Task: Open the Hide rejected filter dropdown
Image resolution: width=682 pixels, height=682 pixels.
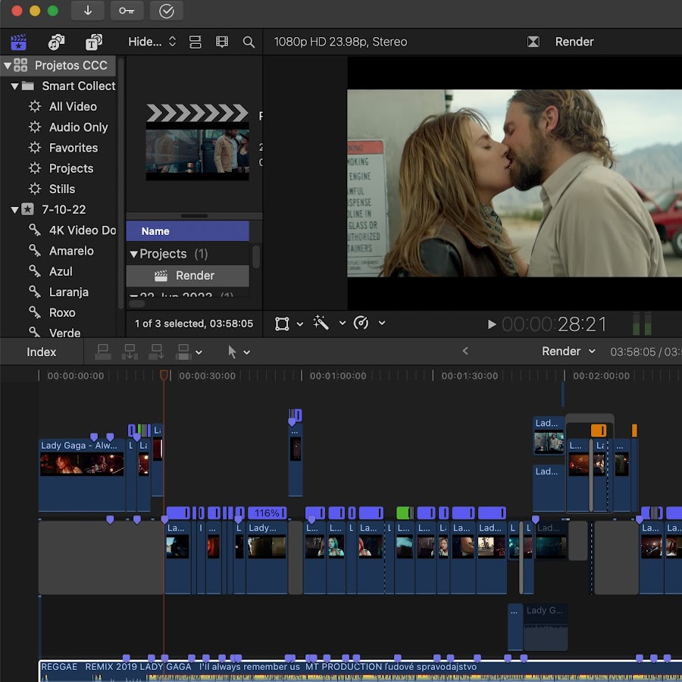Action: pyautogui.click(x=152, y=42)
